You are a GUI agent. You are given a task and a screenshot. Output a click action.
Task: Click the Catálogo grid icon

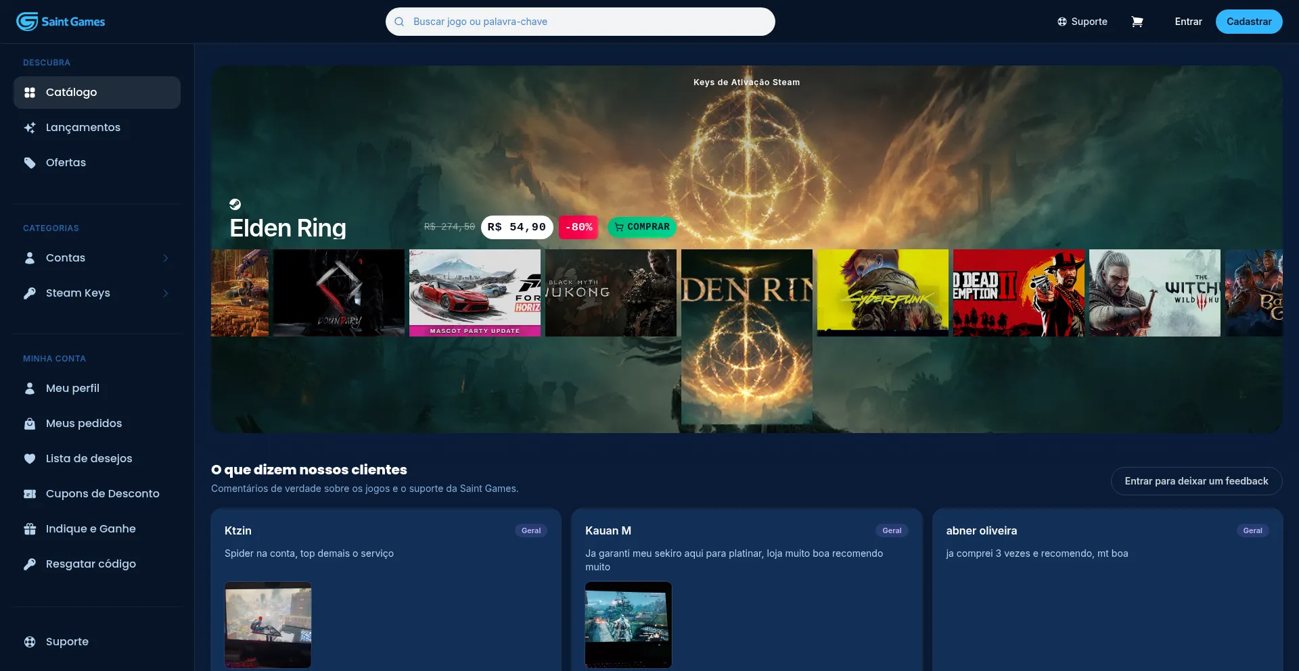pyautogui.click(x=30, y=93)
